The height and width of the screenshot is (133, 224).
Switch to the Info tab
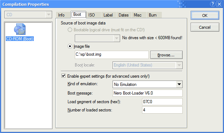point(61,15)
